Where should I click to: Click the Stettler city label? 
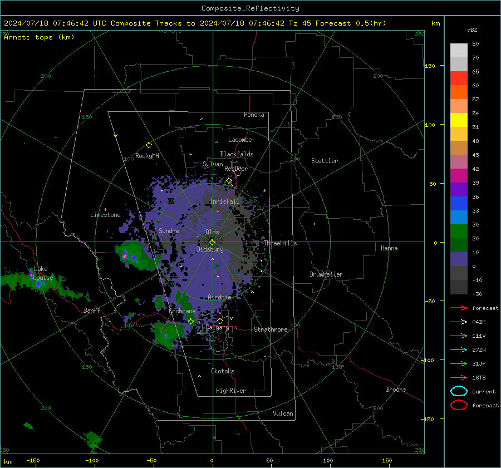(325, 161)
